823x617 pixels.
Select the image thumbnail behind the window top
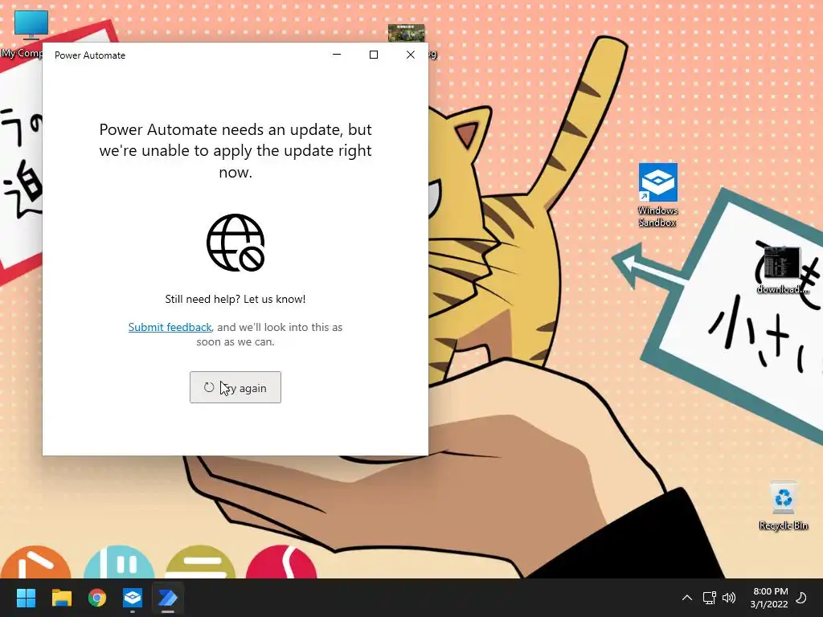[x=407, y=32]
